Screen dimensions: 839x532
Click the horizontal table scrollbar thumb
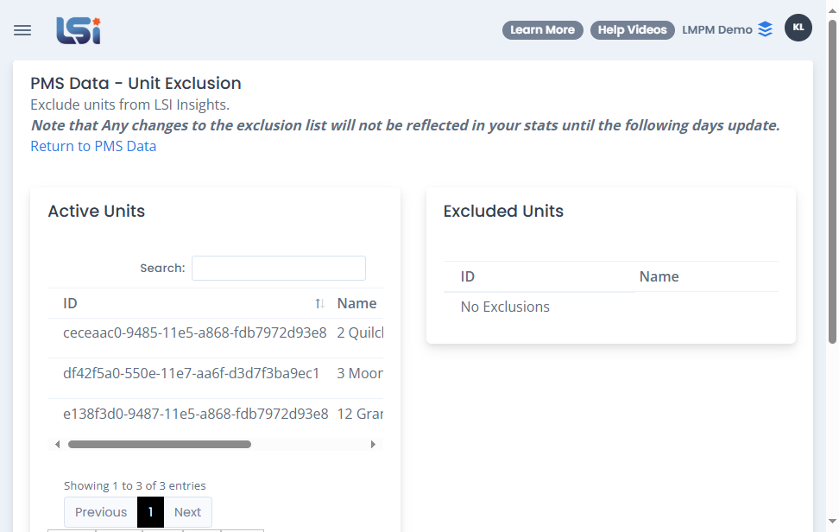click(160, 444)
